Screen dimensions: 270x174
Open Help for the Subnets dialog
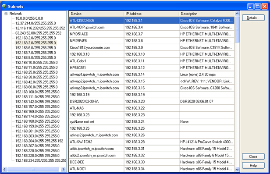pos(253,165)
